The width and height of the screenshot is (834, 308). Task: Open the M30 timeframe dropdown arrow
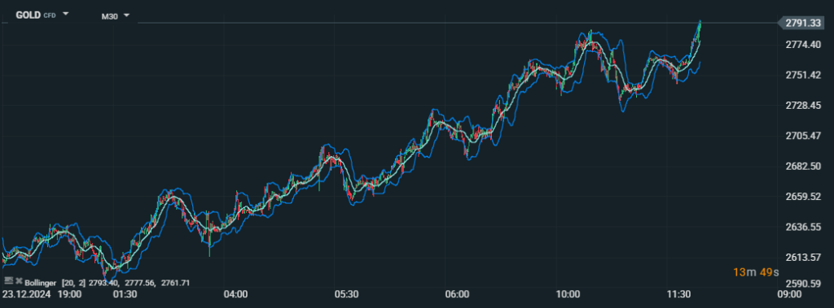126,15
